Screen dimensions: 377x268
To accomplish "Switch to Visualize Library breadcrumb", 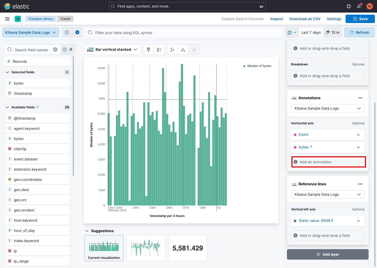I will coord(41,19).
